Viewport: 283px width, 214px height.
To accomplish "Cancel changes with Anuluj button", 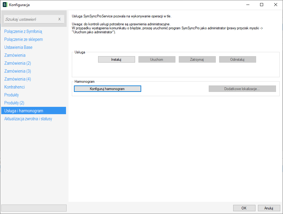I will (269, 208).
